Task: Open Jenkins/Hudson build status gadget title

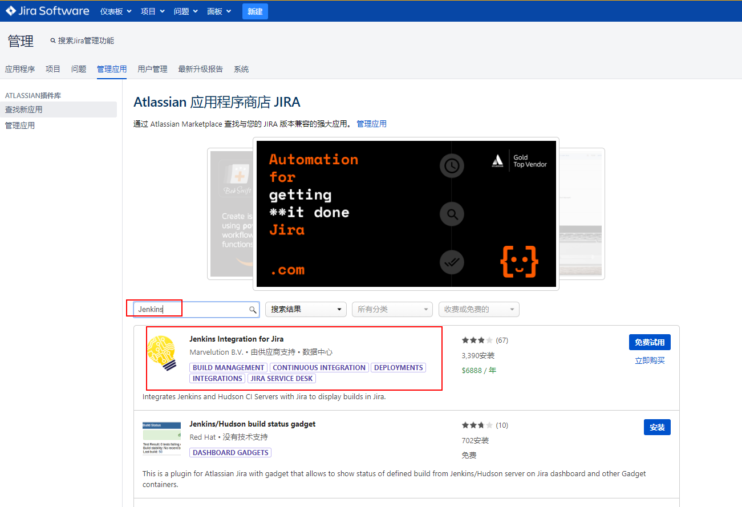Action: tap(252, 424)
